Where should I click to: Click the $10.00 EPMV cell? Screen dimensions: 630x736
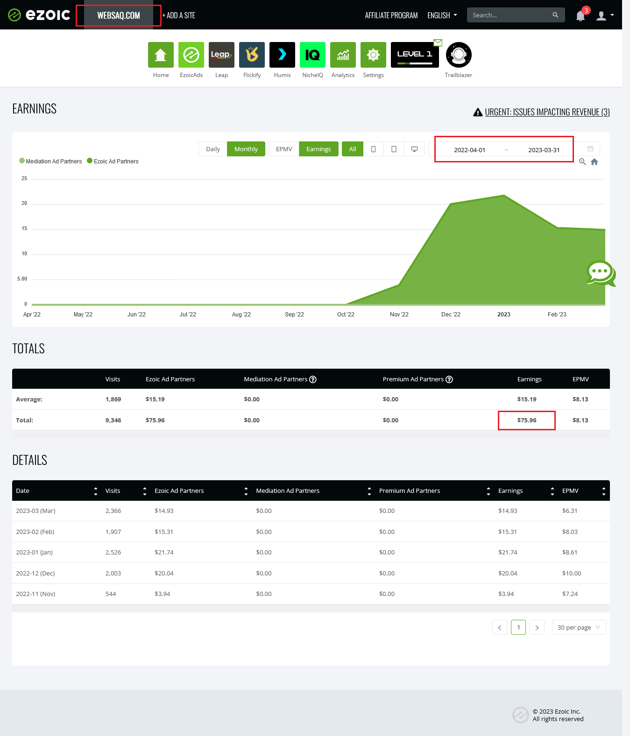click(572, 573)
